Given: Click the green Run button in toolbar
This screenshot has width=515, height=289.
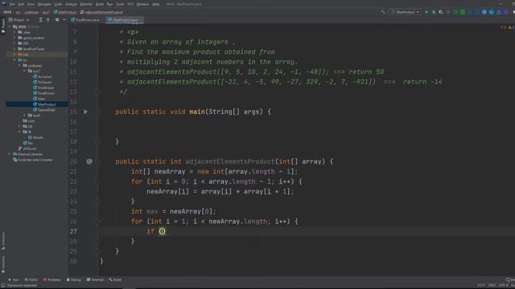Looking at the screenshot, I should pyautogui.click(x=426, y=12).
